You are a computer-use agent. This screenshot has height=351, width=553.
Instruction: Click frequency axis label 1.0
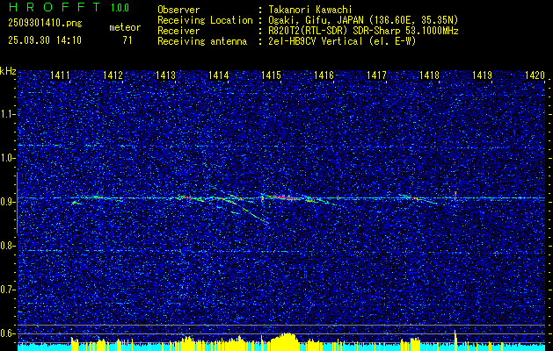click(8, 158)
